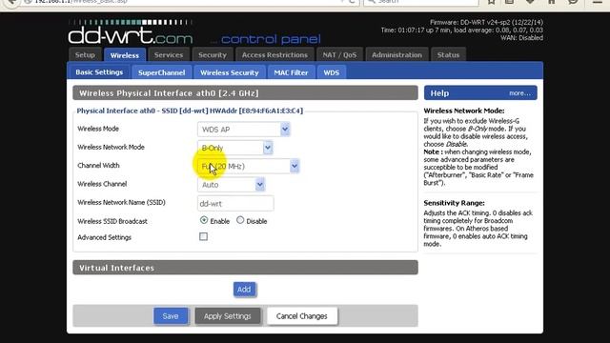Click the browser Search box
The image size is (610, 343).
[421, 2]
